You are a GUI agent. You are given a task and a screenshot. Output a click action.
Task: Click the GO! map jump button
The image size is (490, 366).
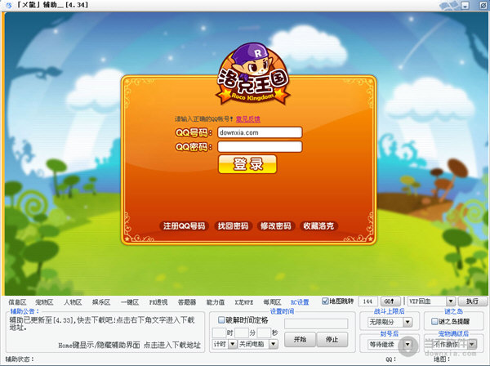(x=390, y=301)
